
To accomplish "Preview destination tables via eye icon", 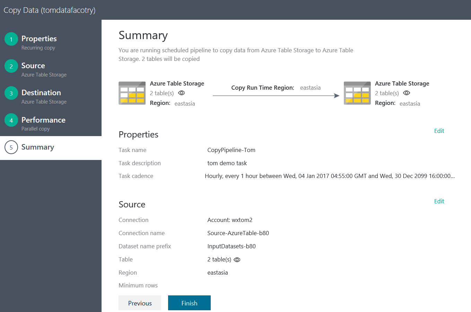I will coord(407,93).
